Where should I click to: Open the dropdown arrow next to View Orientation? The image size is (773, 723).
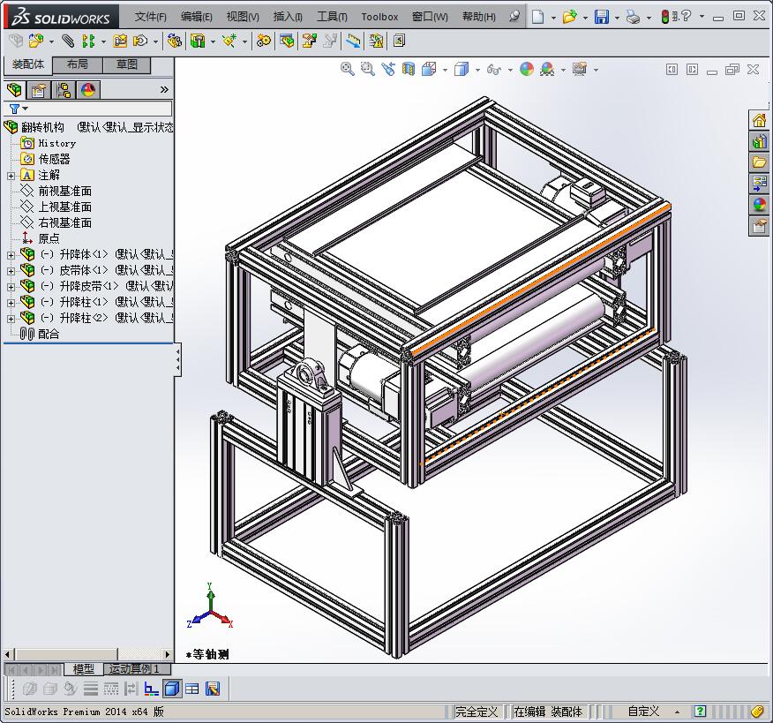tap(445, 70)
